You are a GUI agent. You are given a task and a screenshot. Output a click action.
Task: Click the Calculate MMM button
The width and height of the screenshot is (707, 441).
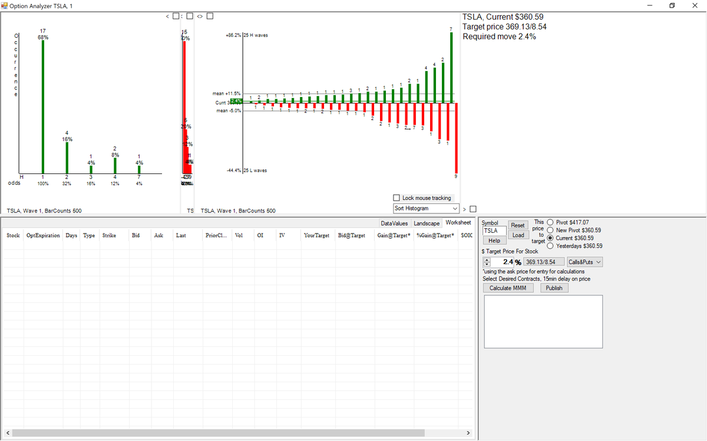point(508,288)
